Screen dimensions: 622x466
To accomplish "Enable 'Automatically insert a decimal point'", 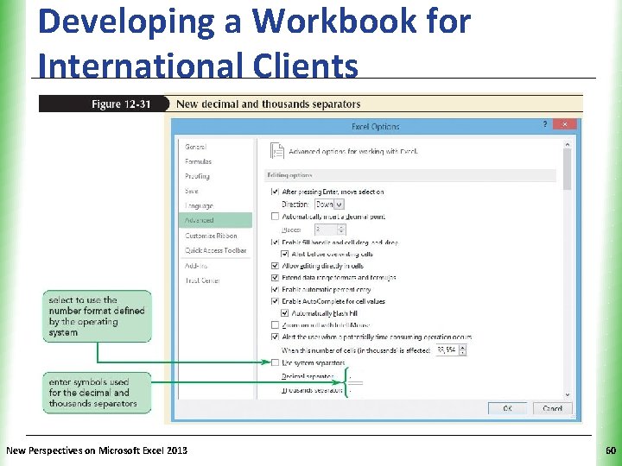I will tap(275, 217).
